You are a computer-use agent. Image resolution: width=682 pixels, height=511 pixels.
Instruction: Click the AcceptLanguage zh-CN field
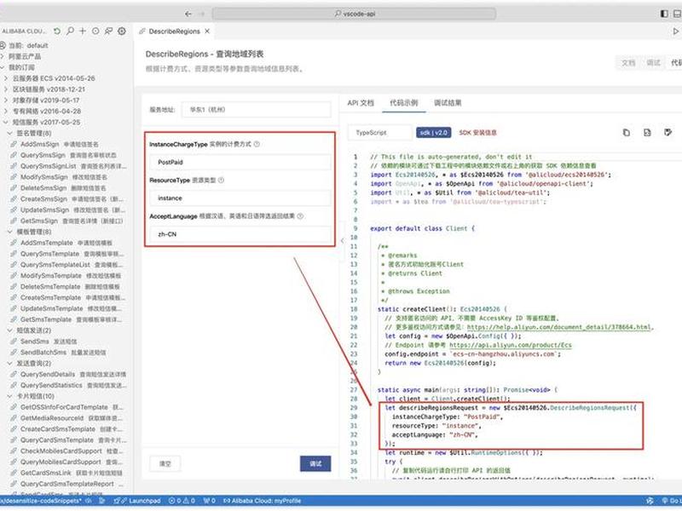click(240, 234)
